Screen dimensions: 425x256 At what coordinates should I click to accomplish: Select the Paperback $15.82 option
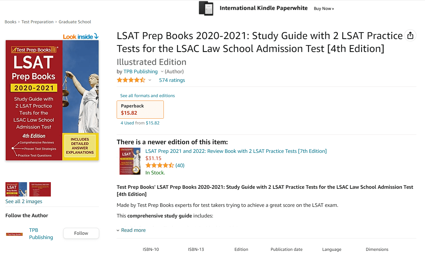pos(140,109)
